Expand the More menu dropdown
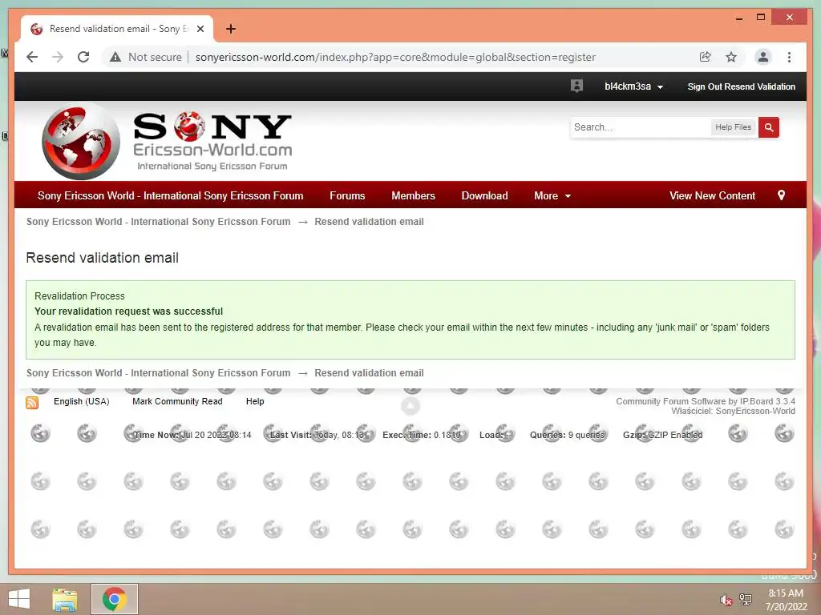 552,195
